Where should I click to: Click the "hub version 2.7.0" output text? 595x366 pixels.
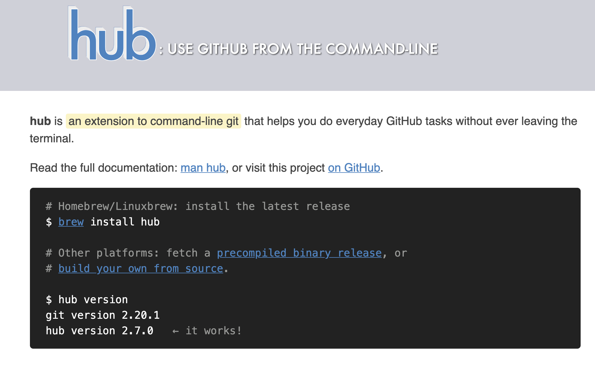(x=99, y=331)
